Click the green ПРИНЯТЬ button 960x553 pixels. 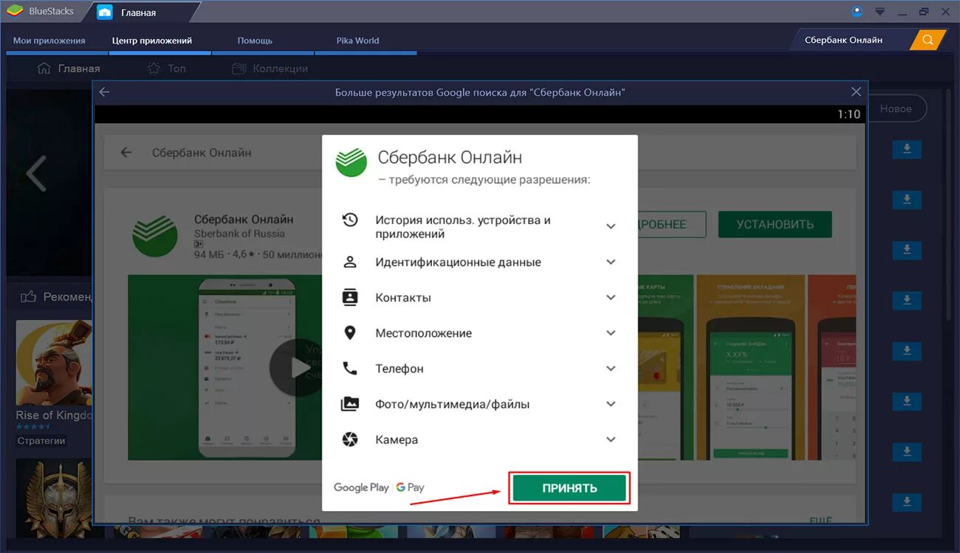click(569, 488)
